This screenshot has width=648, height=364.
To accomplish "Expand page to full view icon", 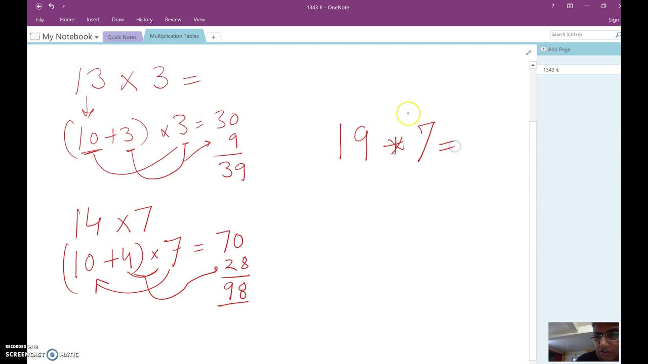I will pyautogui.click(x=529, y=53).
